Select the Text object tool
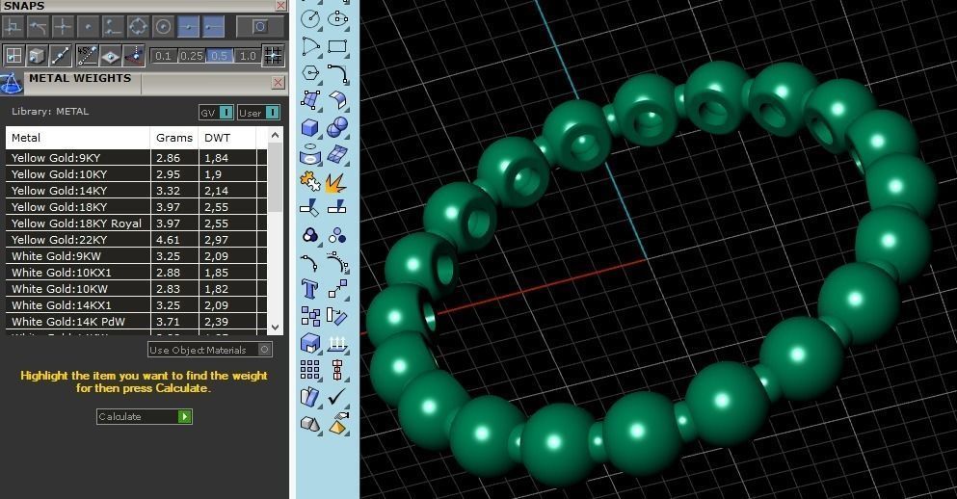 (x=310, y=289)
